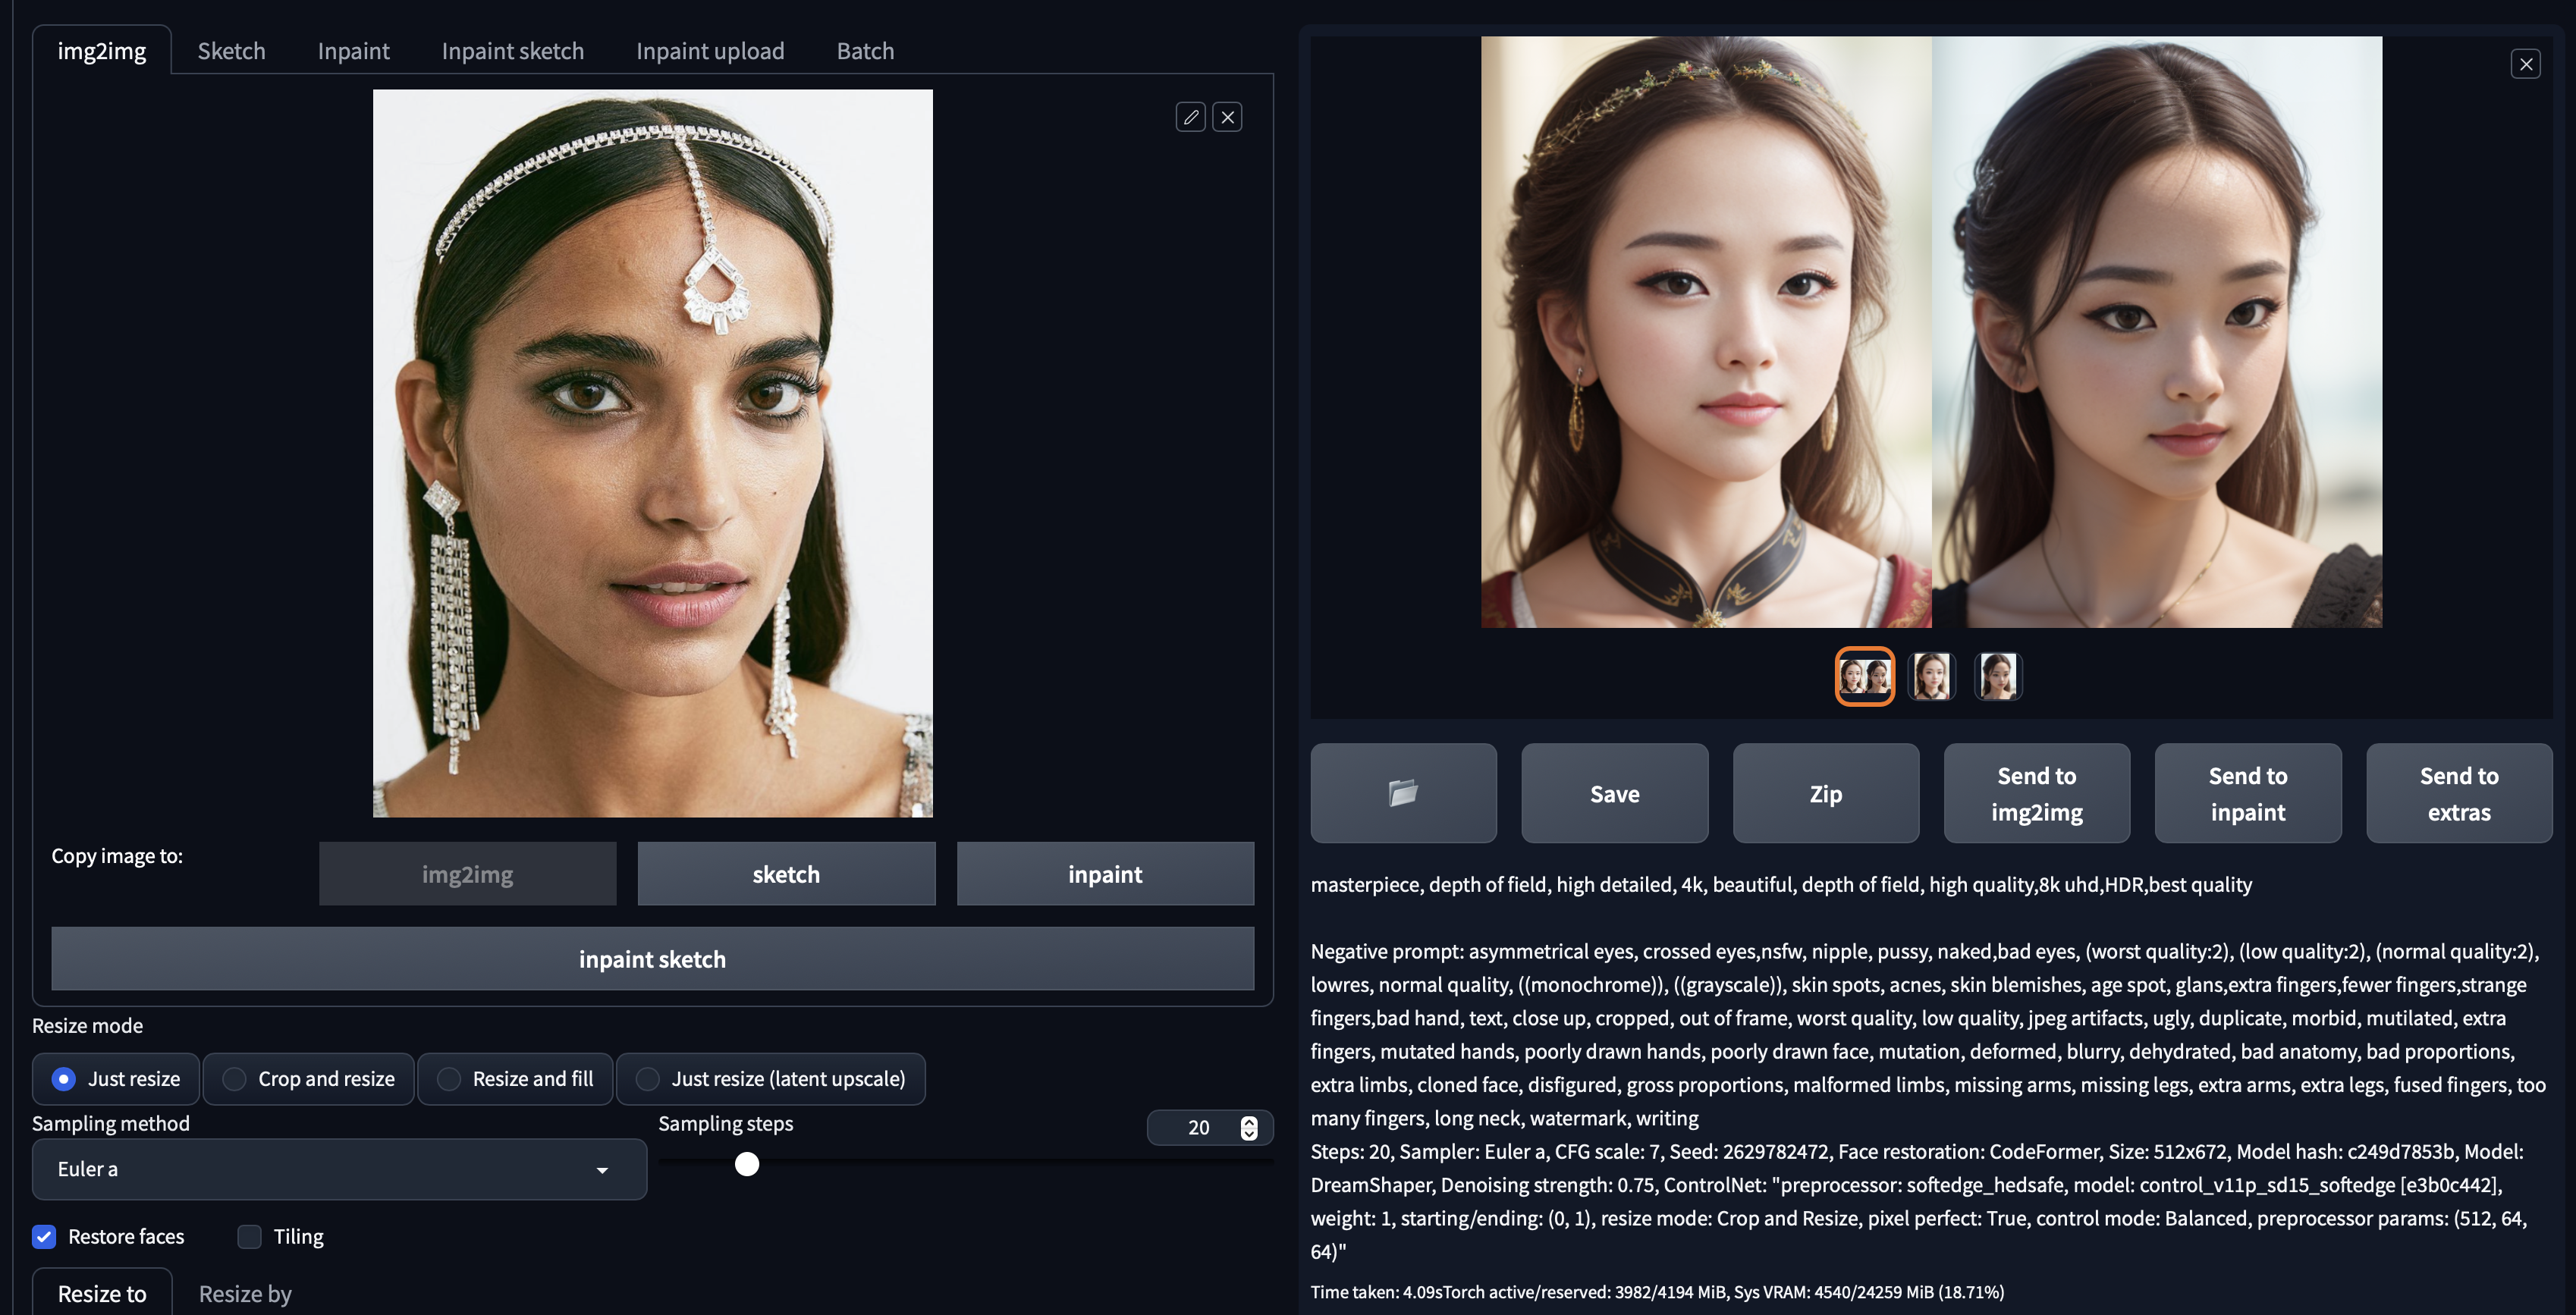Open the output folder icon button
Screen dimensions: 2576x1315
tap(1403, 793)
